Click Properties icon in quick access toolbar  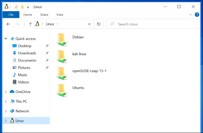[x=16, y=7]
